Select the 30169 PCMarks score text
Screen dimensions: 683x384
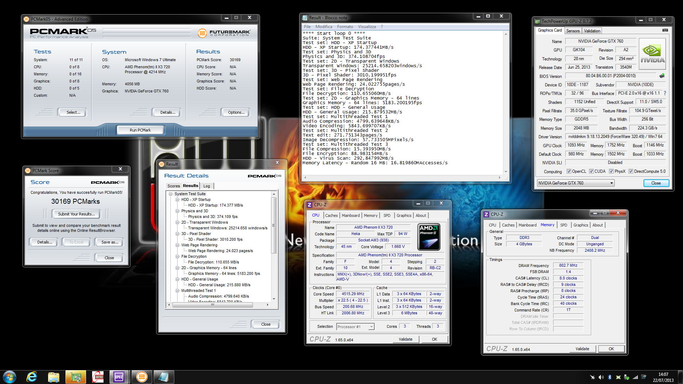point(75,202)
